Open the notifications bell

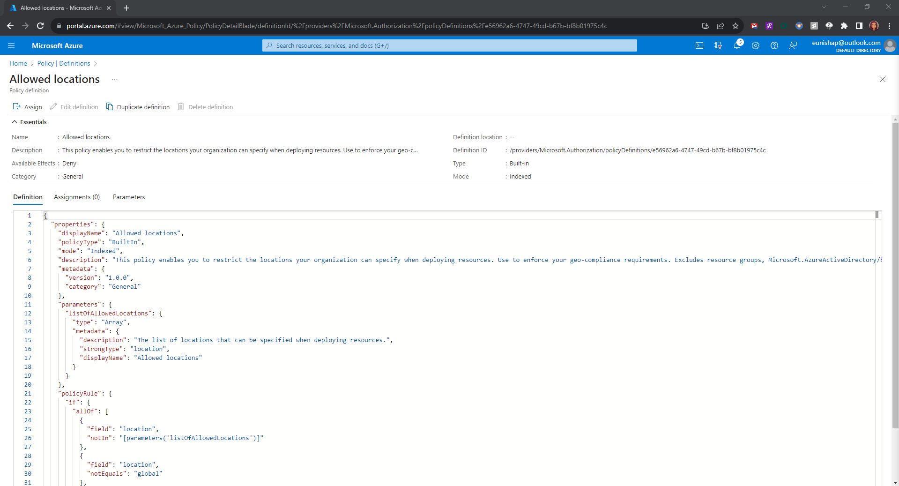[736, 45]
